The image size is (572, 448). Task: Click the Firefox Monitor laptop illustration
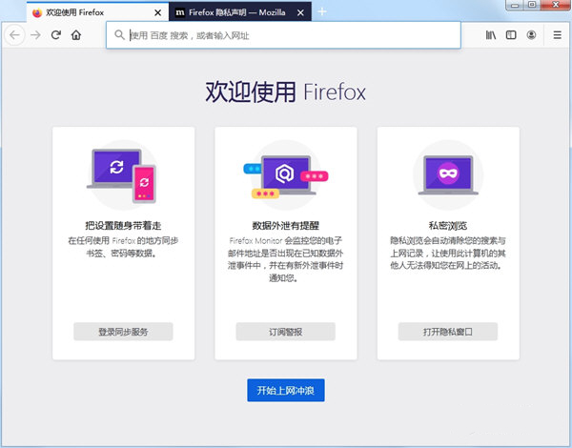click(286, 175)
